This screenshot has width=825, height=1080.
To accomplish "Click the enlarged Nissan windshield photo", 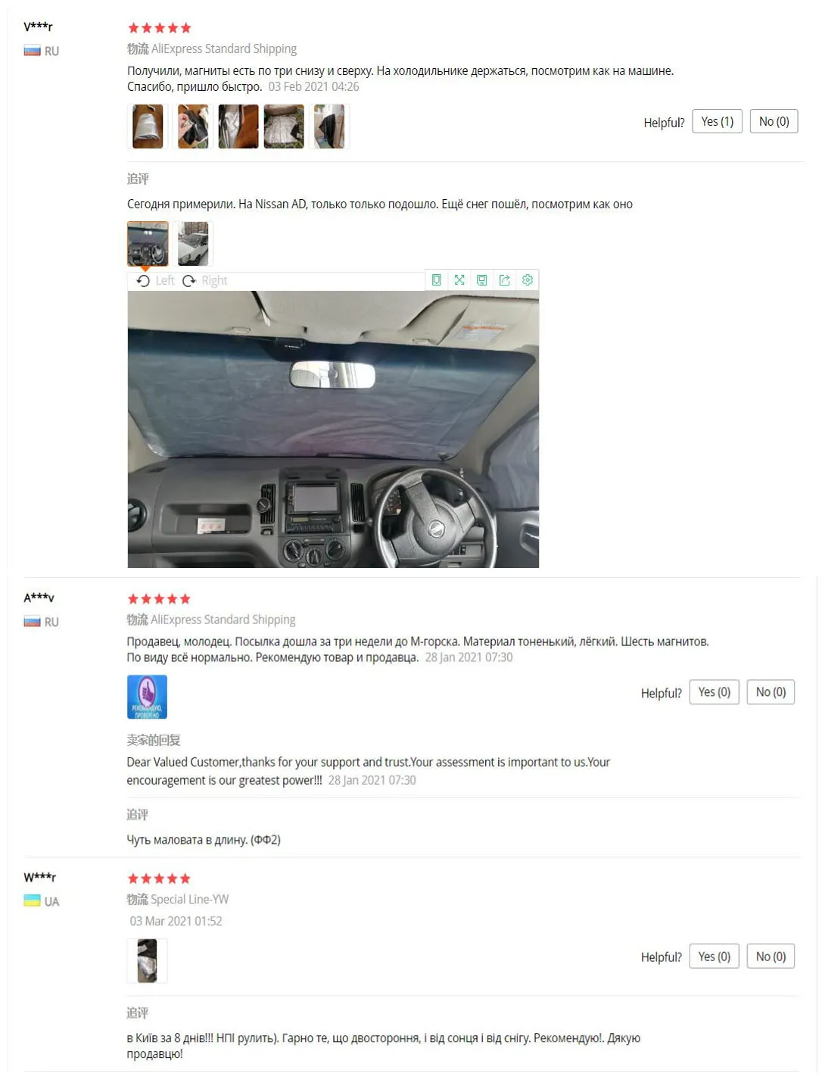I will [x=333, y=429].
